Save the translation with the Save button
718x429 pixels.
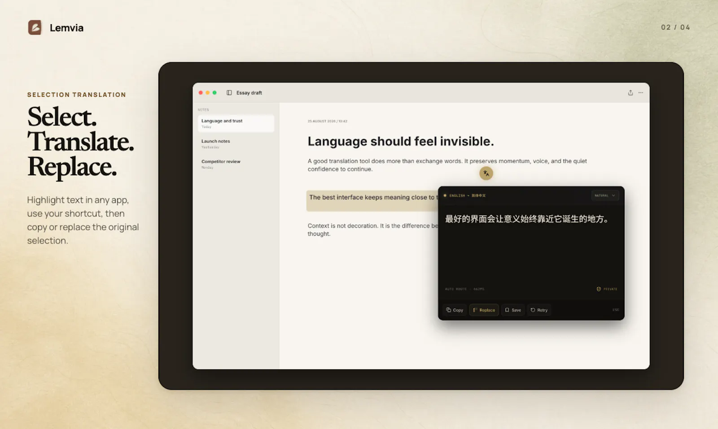513,310
